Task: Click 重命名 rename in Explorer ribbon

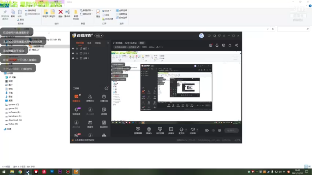Action: click(x=67, y=14)
